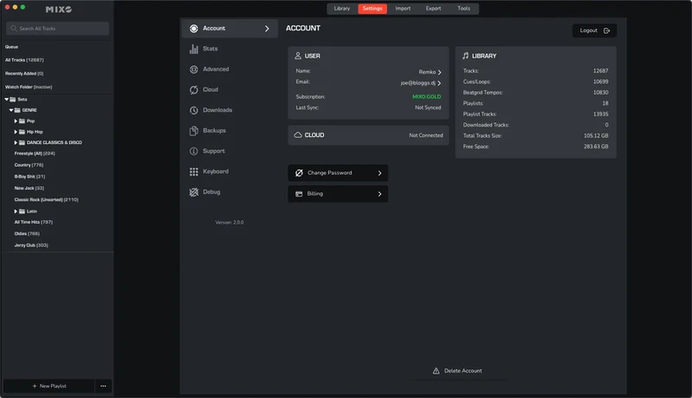The image size is (692, 398).
Task: Open the playlist options ellipsis button
Action: (x=103, y=386)
